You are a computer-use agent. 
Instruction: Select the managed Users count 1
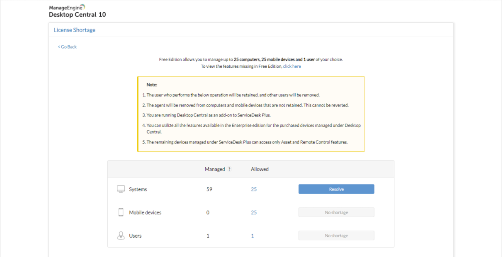pos(208,236)
